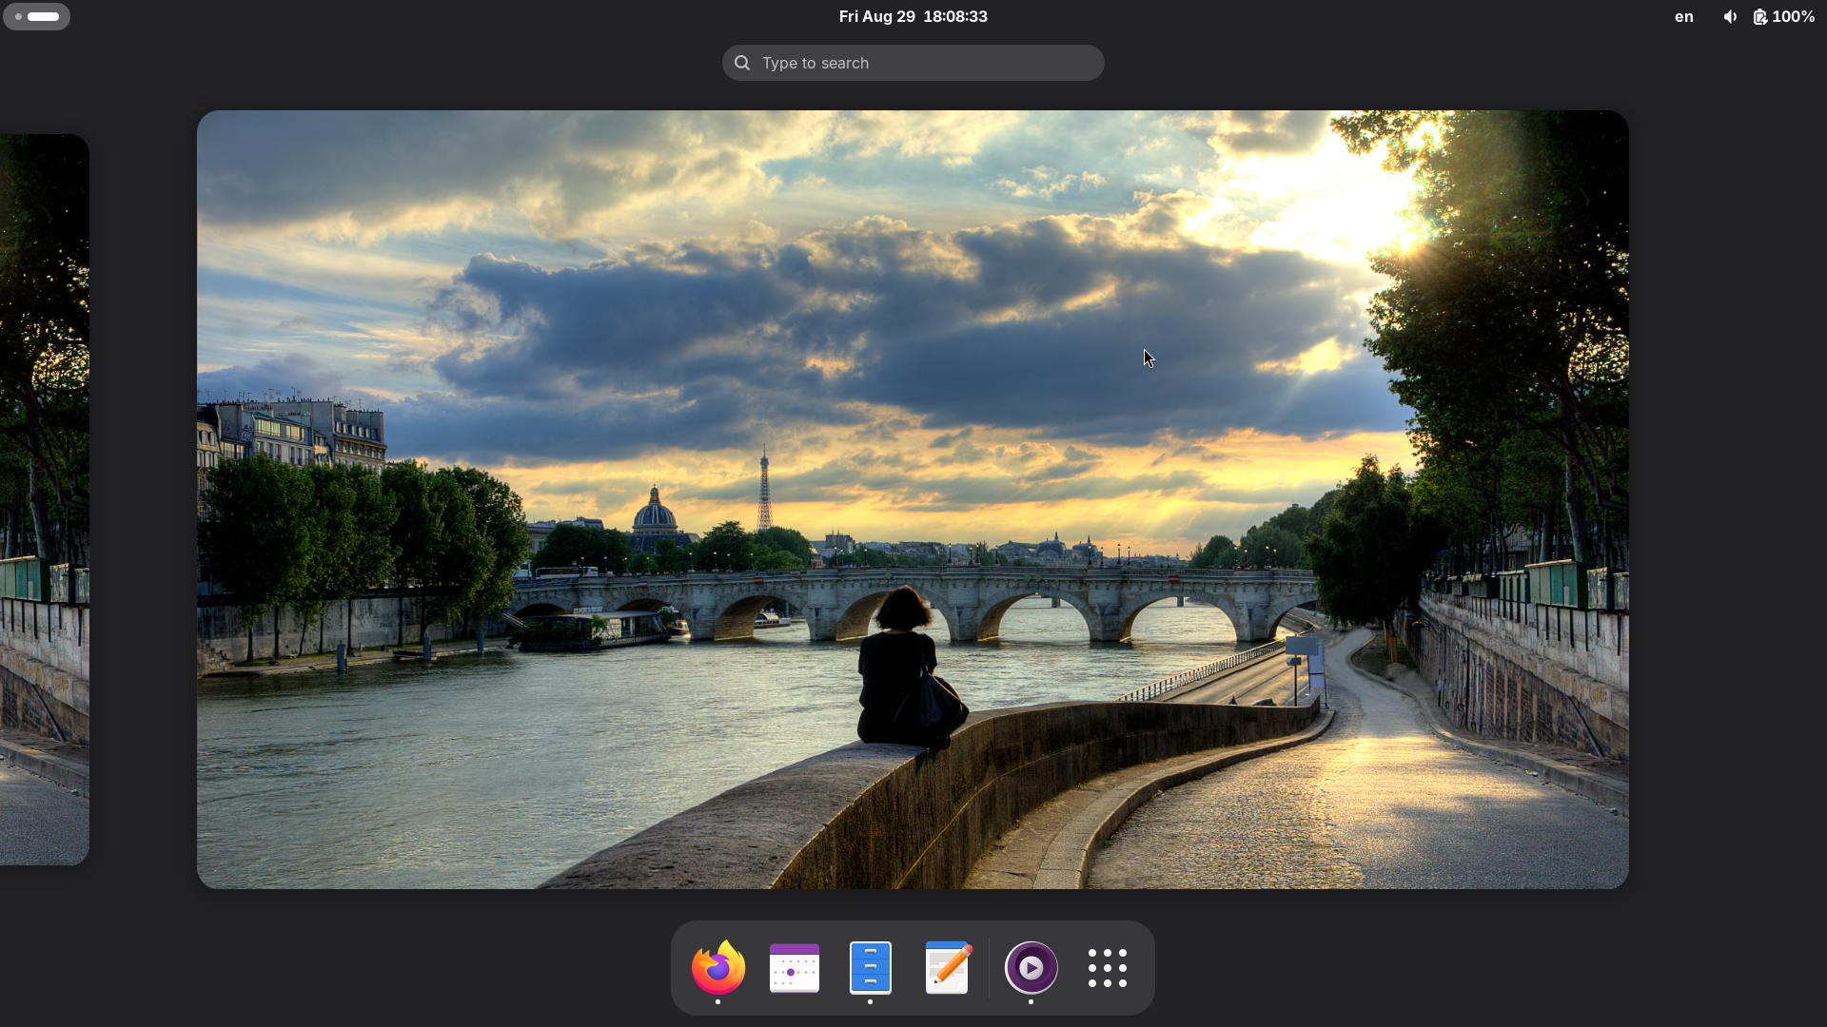Launch Firefox from the dash
The width and height of the screenshot is (1827, 1027).
[717, 967]
